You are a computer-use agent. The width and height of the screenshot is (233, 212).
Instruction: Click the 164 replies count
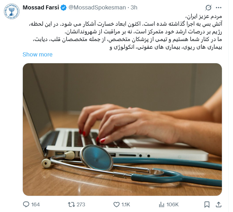[36, 205]
